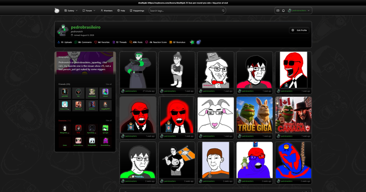This screenshot has width=366, height=192.
Task: Open the black-haired face with red scar thumbnail
Action: click(254, 70)
